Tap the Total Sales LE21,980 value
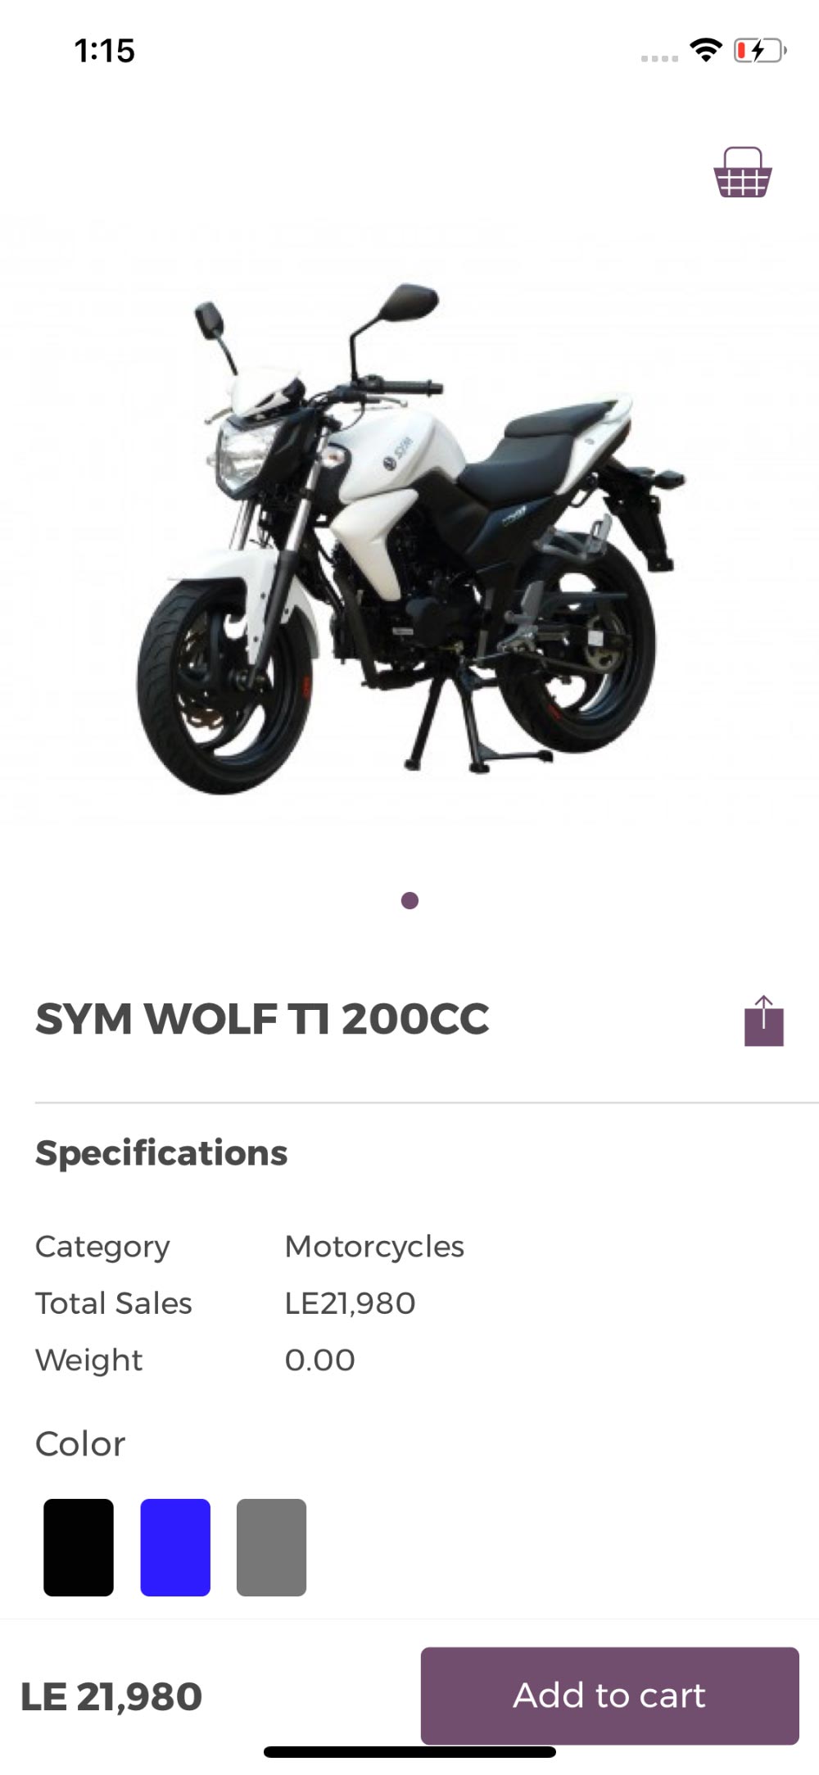The image size is (819, 1775). 350,1303
